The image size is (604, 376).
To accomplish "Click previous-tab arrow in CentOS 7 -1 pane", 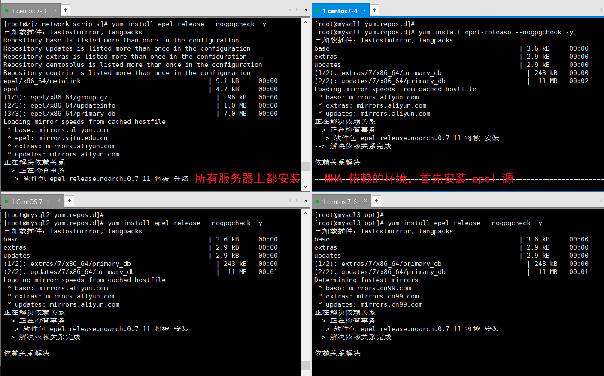I will pyautogui.click(x=291, y=200).
